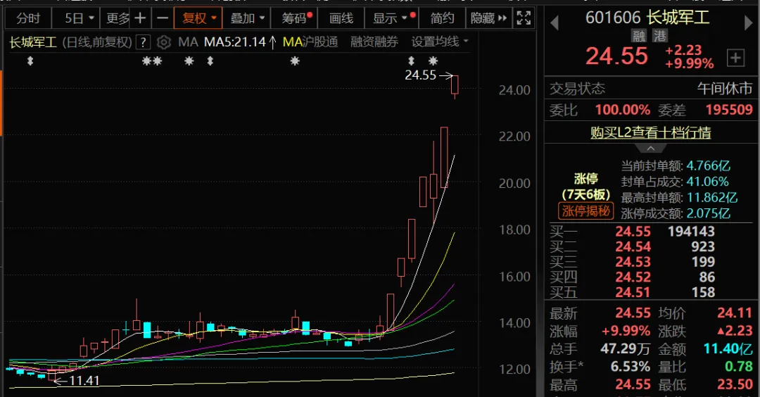Open the 购买L2查看十档行情 link

tap(651, 132)
